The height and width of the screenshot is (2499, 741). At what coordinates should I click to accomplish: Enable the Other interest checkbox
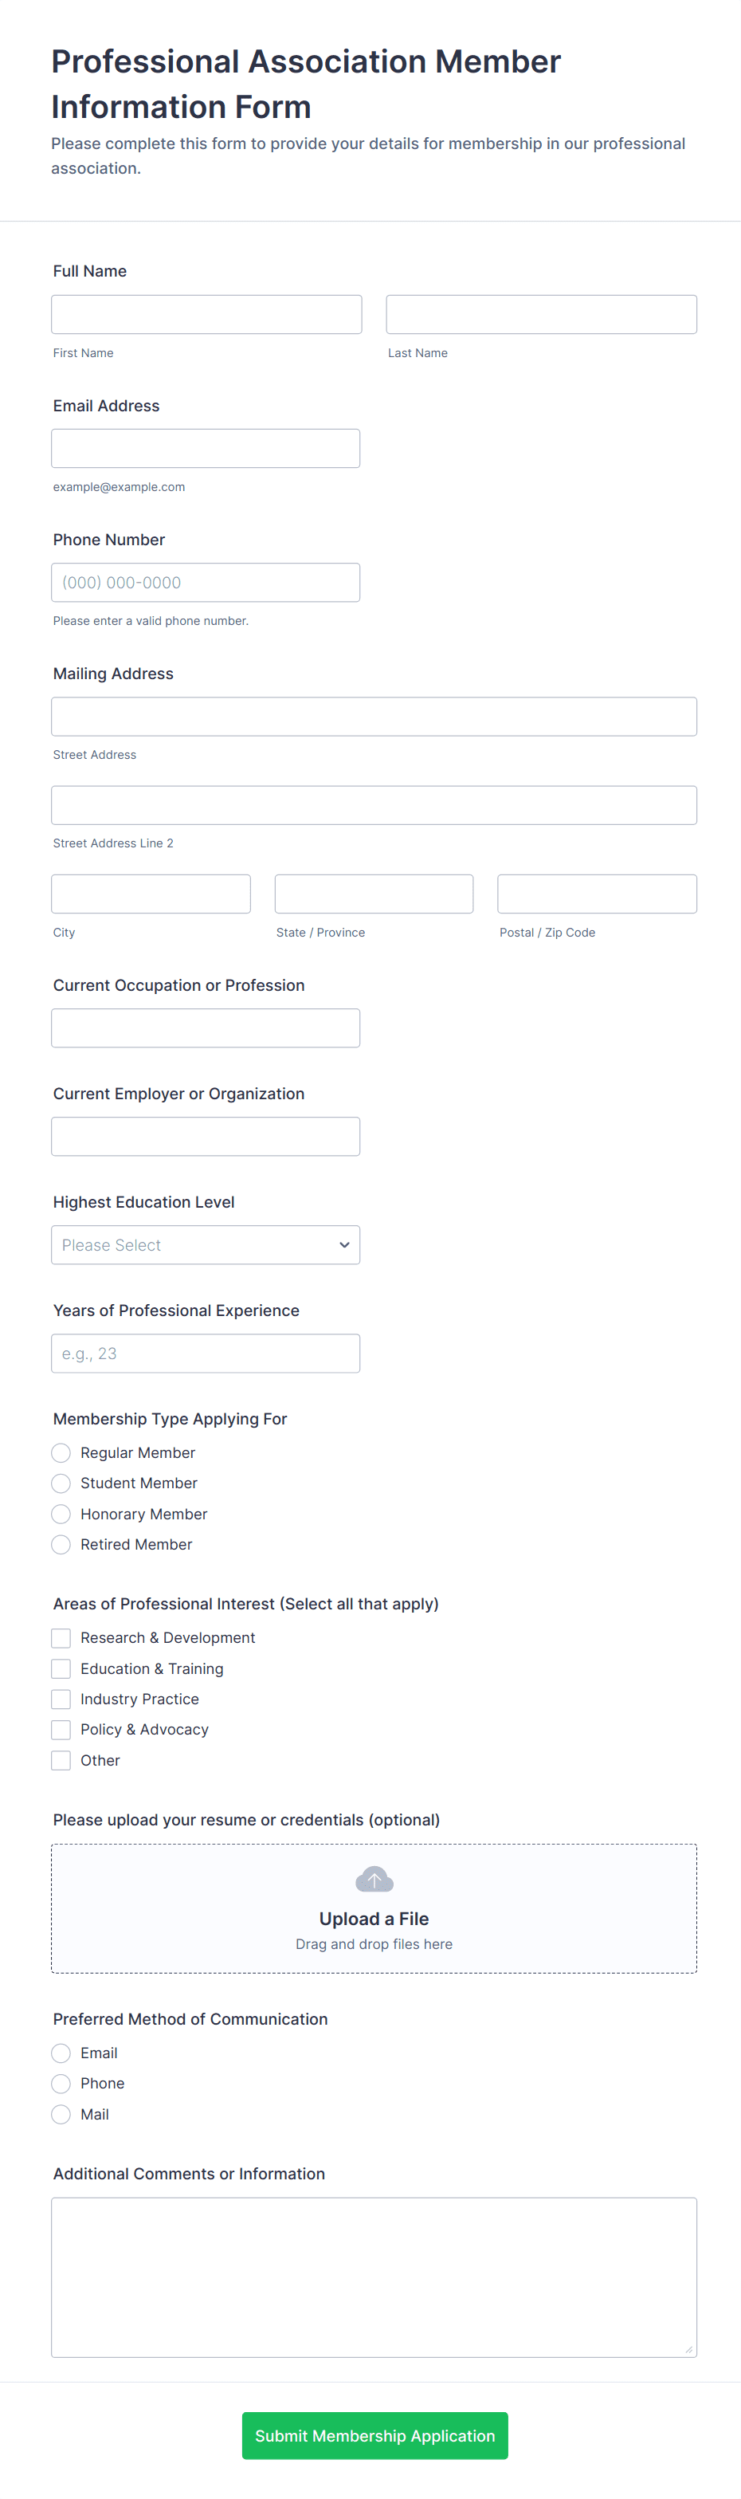tap(61, 1760)
